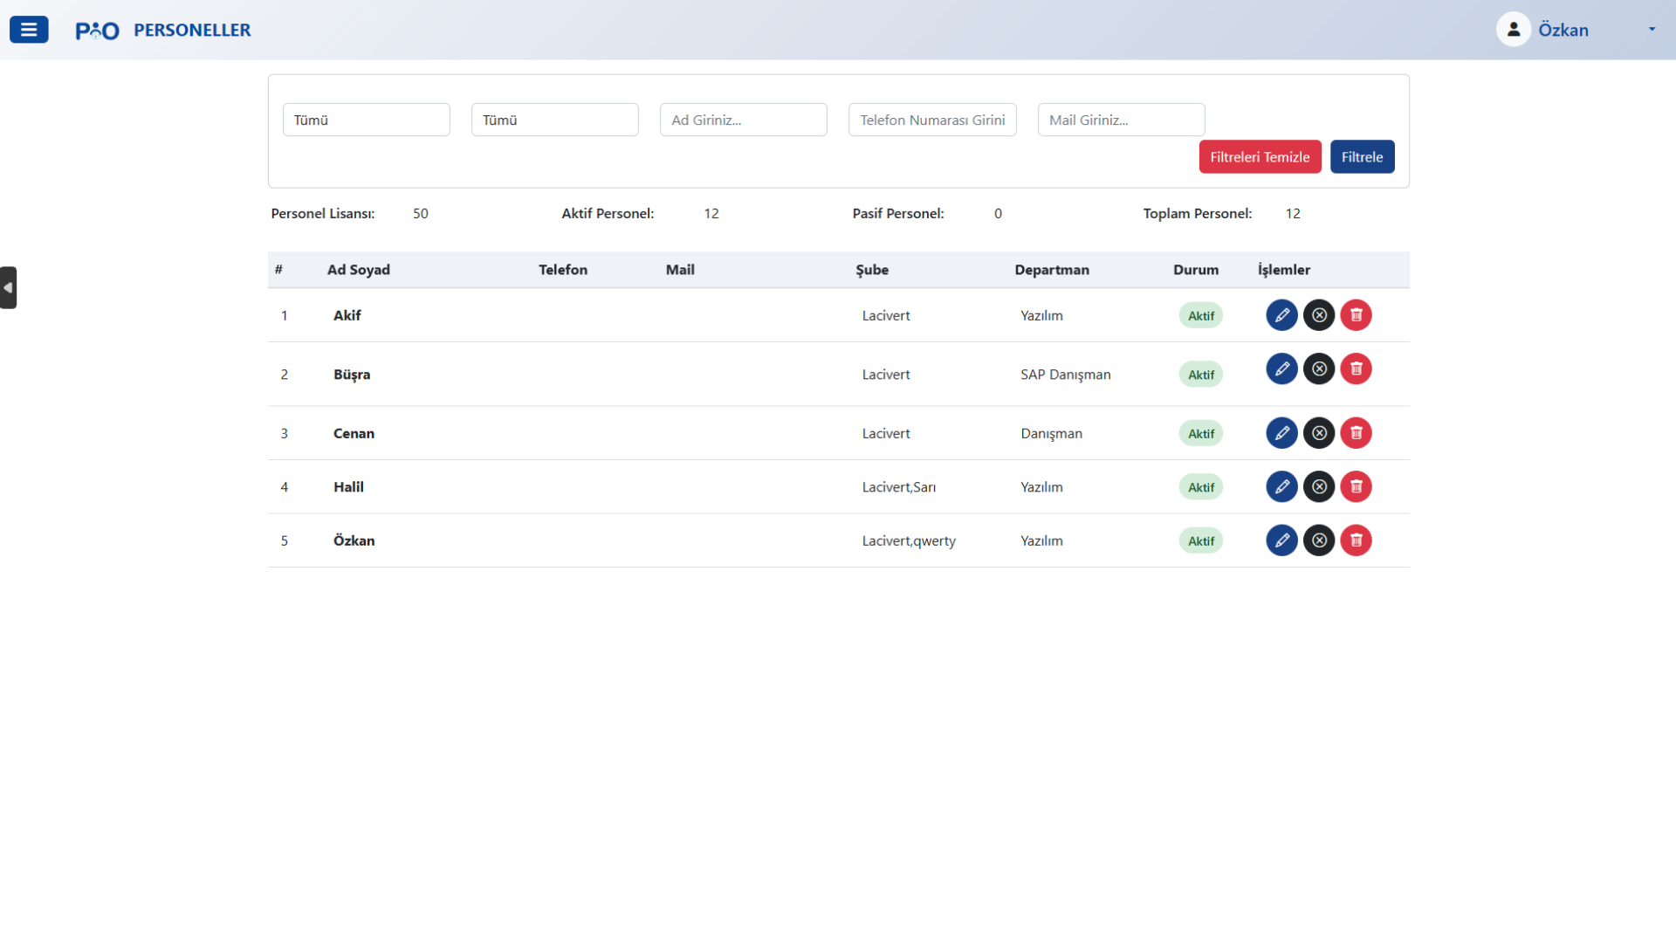Click the Aktif badge in Özkan's table row
Image resolution: width=1676 pixels, height=943 pixels.
pyautogui.click(x=1201, y=541)
